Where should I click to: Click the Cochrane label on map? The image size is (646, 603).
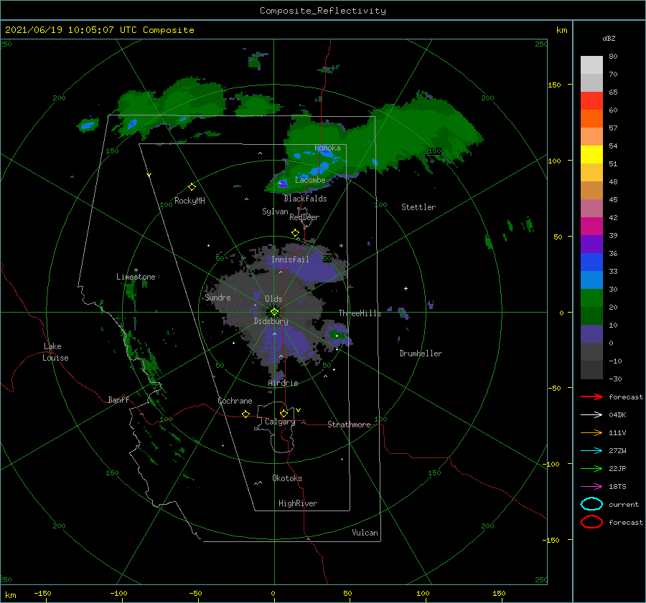pos(235,401)
